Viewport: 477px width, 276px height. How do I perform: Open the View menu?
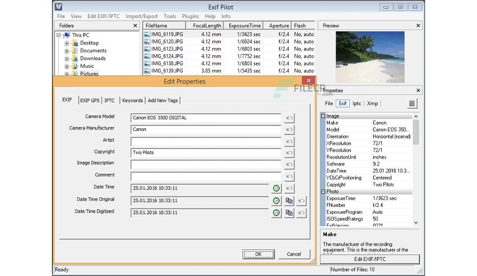(x=76, y=16)
